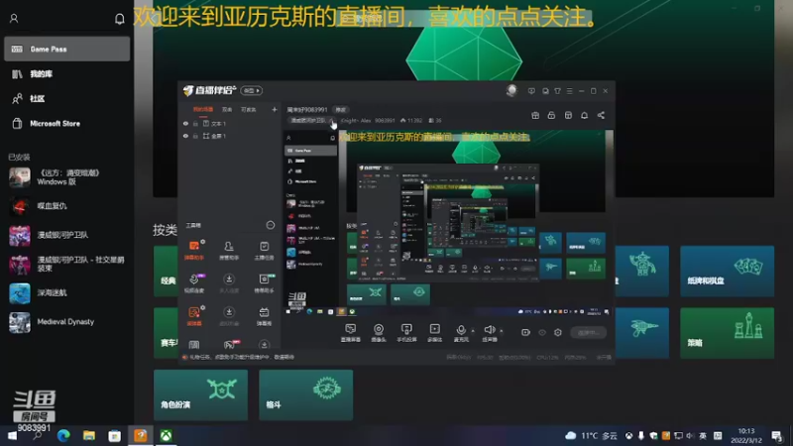Image resolution: width=793 pixels, height=446 pixels.
Task: Open weather widget showing 11°C 多云
Action: coord(591,436)
